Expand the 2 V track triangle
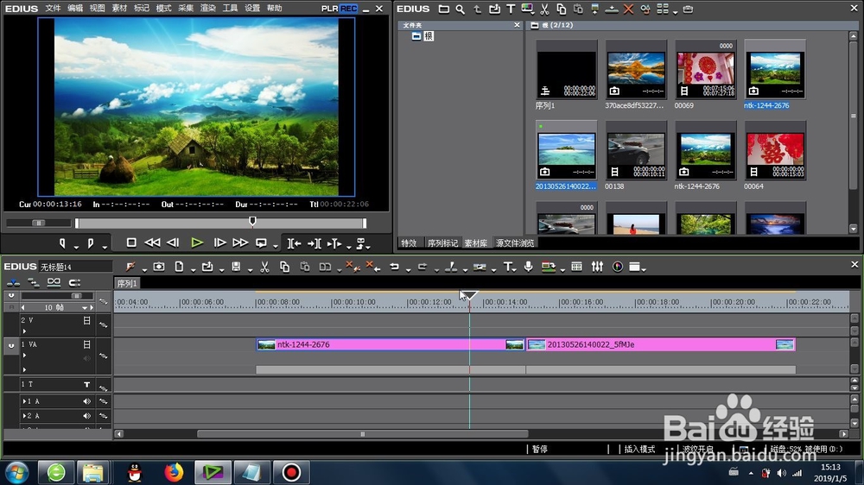Image resolution: width=864 pixels, height=485 pixels. [24, 331]
